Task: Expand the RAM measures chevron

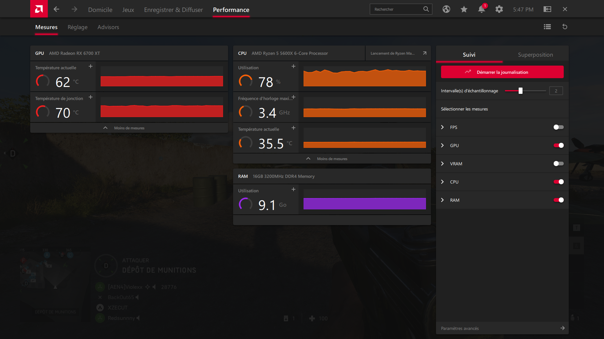Action: coord(442,200)
